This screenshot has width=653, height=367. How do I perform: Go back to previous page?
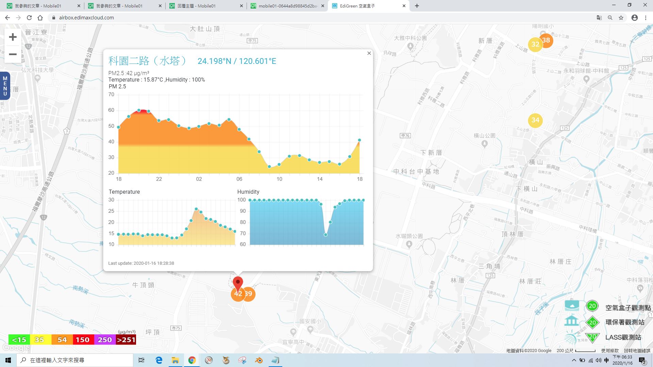coord(7,18)
